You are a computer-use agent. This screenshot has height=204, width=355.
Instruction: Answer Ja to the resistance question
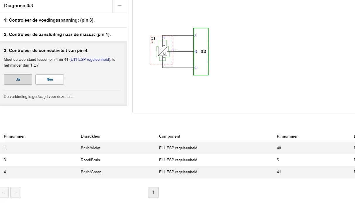click(18, 79)
